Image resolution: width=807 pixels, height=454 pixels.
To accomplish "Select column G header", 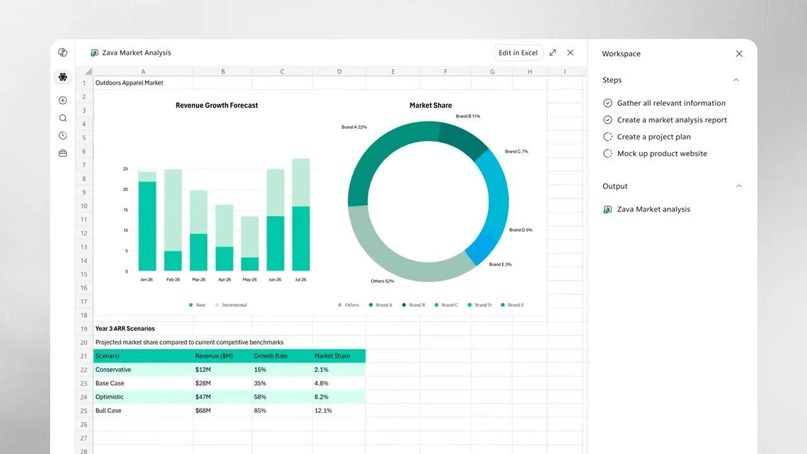I will (492, 71).
